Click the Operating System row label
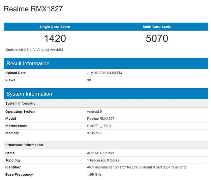This screenshot has width=211, height=180. click(x=20, y=112)
